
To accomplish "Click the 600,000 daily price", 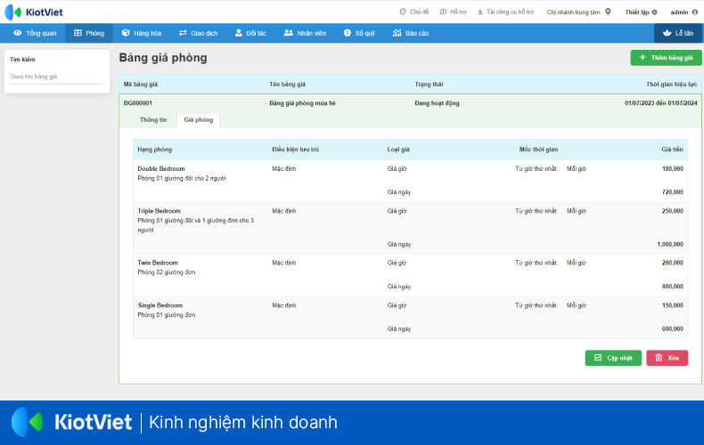I will click(x=673, y=328).
